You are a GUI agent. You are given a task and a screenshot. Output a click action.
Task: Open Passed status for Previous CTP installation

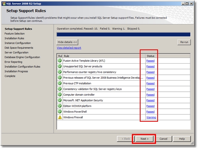click(150, 83)
